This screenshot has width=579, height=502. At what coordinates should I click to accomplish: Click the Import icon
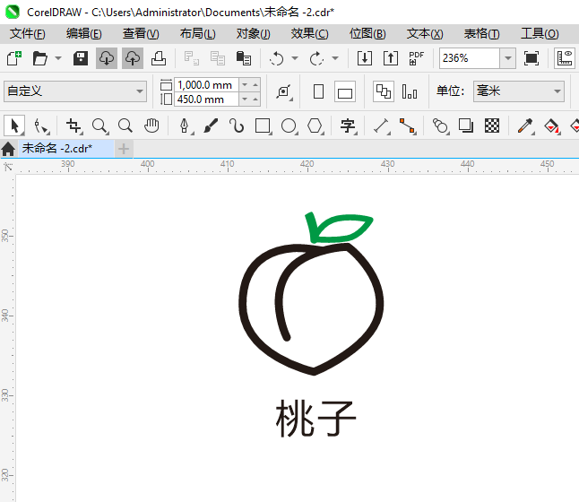[x=365, y=58]
